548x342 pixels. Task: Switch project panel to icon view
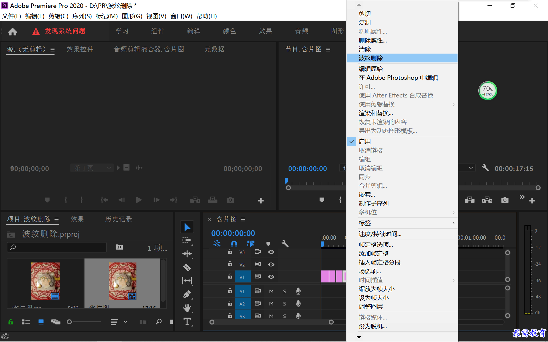41,322
